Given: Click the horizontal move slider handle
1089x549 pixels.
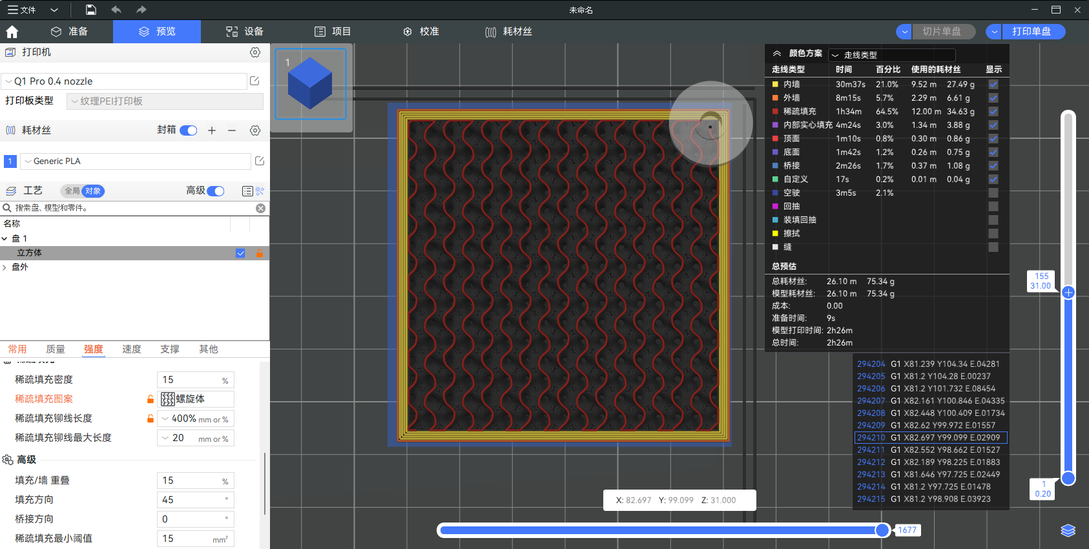Looking at the screenshot, I should click(882, 530).
